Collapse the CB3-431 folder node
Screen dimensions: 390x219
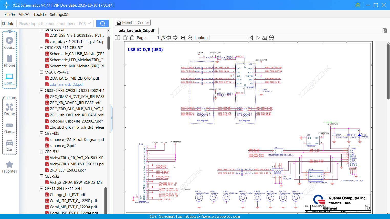tap(41, 133)
